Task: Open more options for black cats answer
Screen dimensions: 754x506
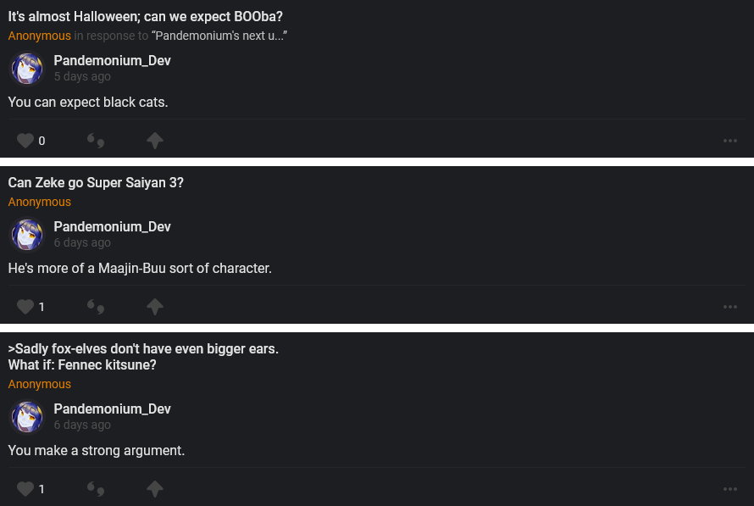Action: coord(730,141)
